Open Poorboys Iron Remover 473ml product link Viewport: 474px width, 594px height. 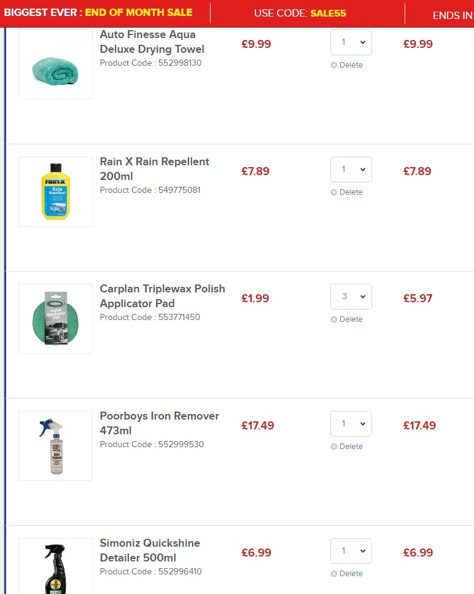coord(160,423)
